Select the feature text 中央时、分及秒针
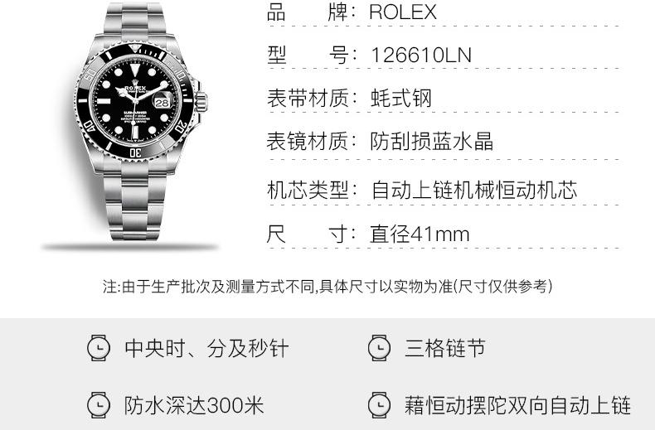Screen dimensions: 655x430 point(206,348)
